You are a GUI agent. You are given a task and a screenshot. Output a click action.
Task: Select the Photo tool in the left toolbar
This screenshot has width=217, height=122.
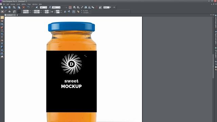coord(2,21)
